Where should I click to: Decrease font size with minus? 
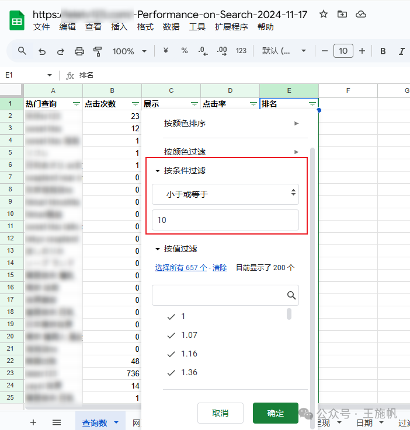(x=324, y=51)
